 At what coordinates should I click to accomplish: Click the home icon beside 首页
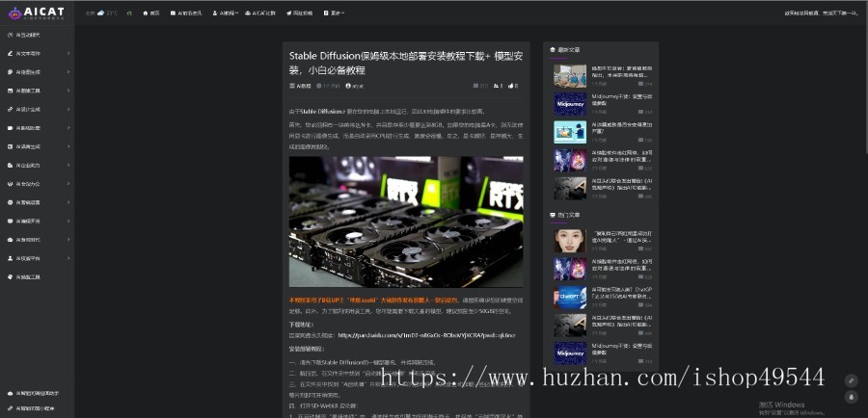(145, 13)
